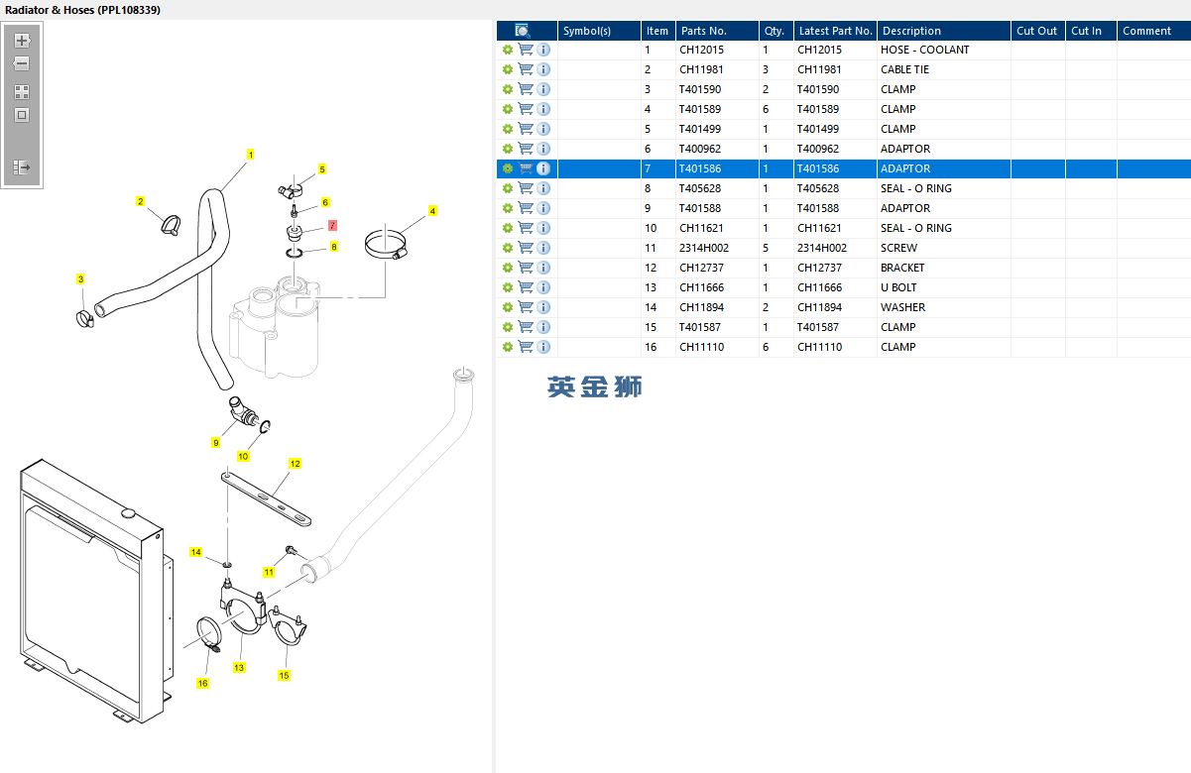Select callout 16 on the diagram
The image size is (1191, 773).
[x=203, y=684]
